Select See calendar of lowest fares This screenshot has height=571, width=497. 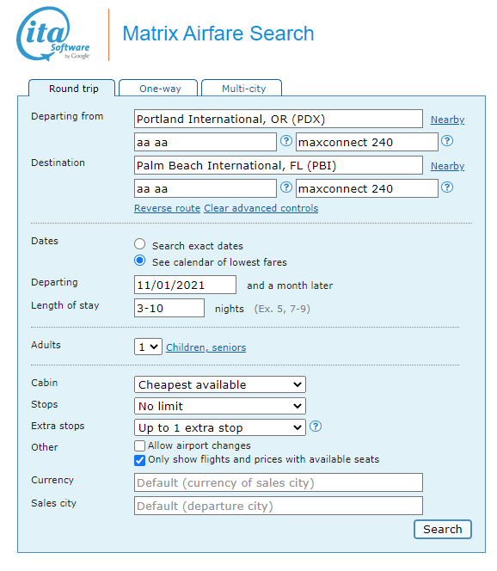coord(140,261)
